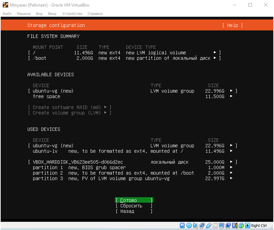This screenshot has height=230, width=274.
Task: Select the ubuntu-lv row
Action: click(x=132, y=151)
